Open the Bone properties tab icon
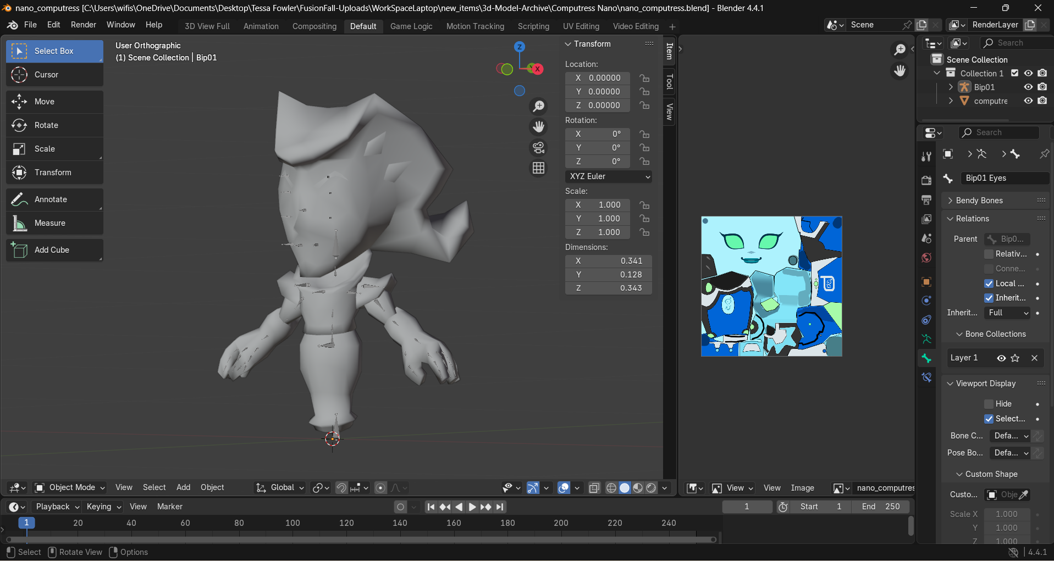The image size is (1054, 561). [x=926, y=358]
